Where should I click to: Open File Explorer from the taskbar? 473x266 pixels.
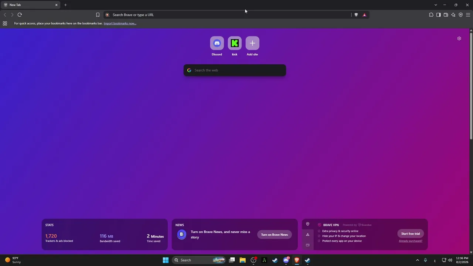click(x=242, y=260)
